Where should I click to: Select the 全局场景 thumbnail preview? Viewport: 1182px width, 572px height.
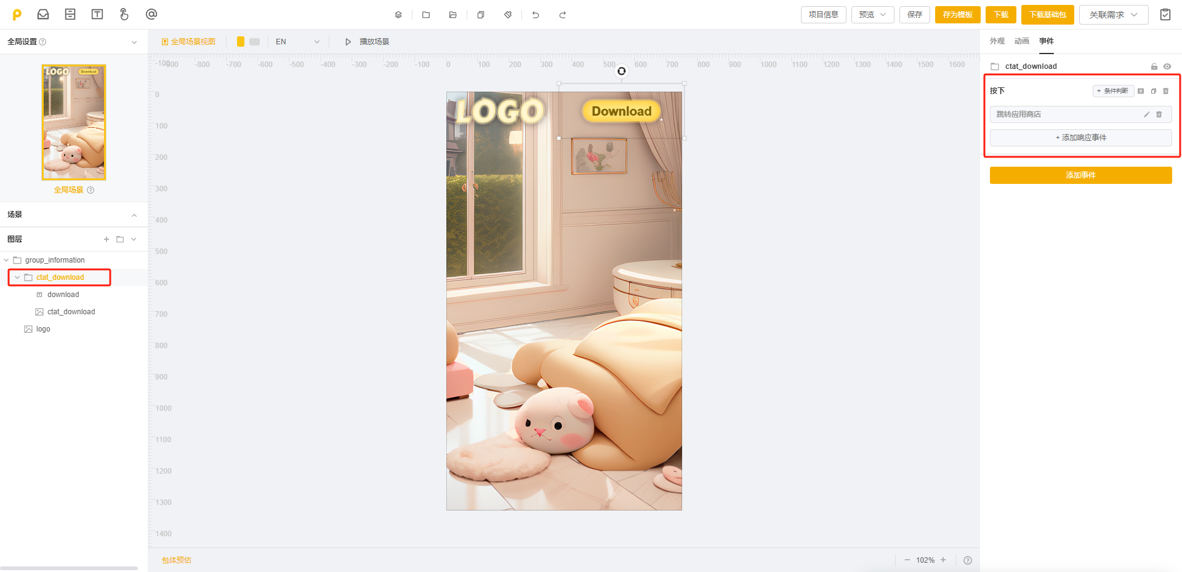(x=74, y=122)
